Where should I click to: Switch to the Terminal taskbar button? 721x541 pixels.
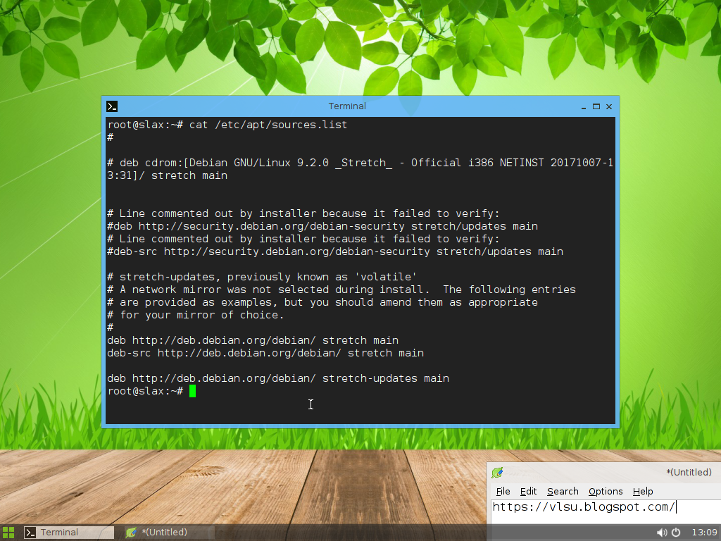click(68, 533)
